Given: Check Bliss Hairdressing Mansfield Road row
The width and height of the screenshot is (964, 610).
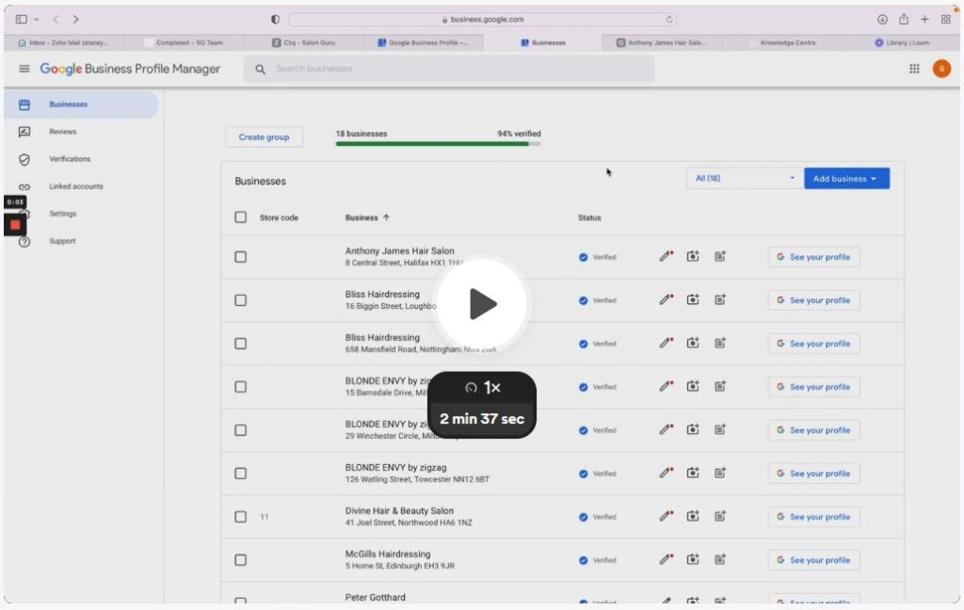Looking at the screenshot, I should [240, 344].
